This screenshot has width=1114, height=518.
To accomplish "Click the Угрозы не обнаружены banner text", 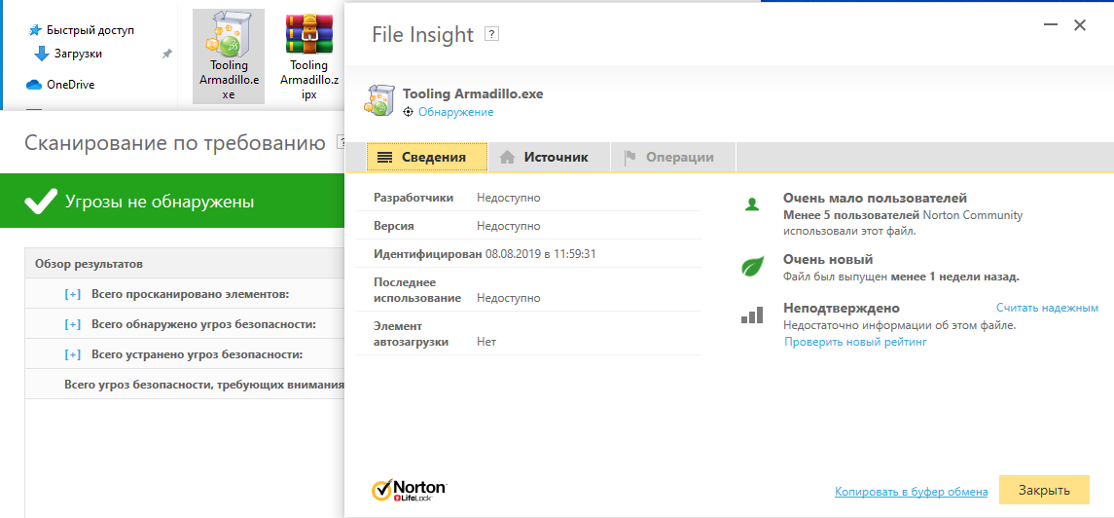I will pyautogui.click(x=160, y=202).
